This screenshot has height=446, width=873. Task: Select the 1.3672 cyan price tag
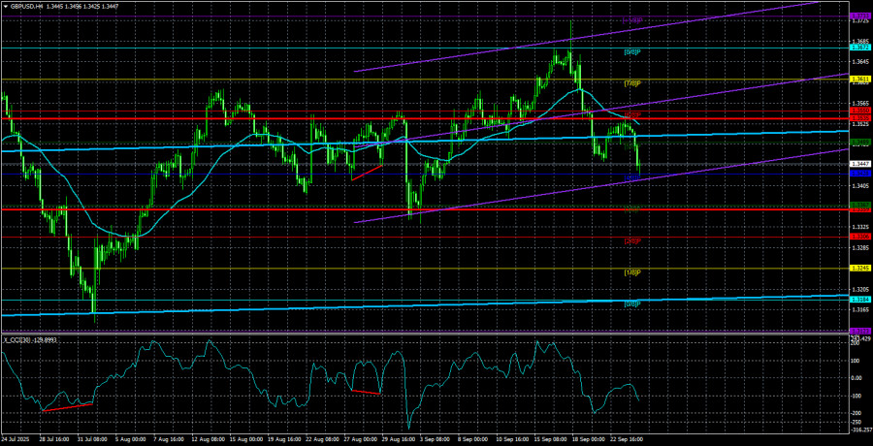pos(859,48)
